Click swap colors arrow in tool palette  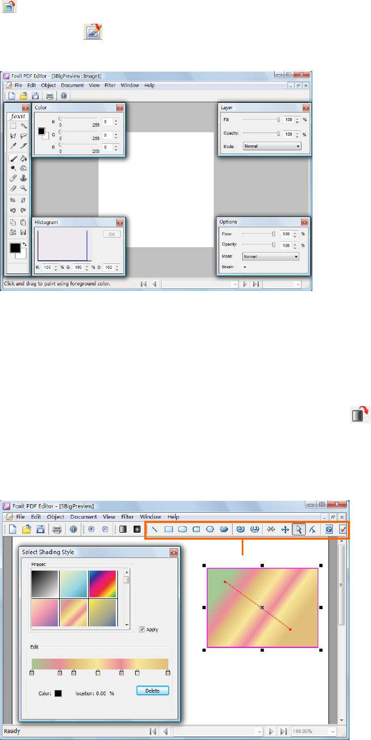pos(24,245)
